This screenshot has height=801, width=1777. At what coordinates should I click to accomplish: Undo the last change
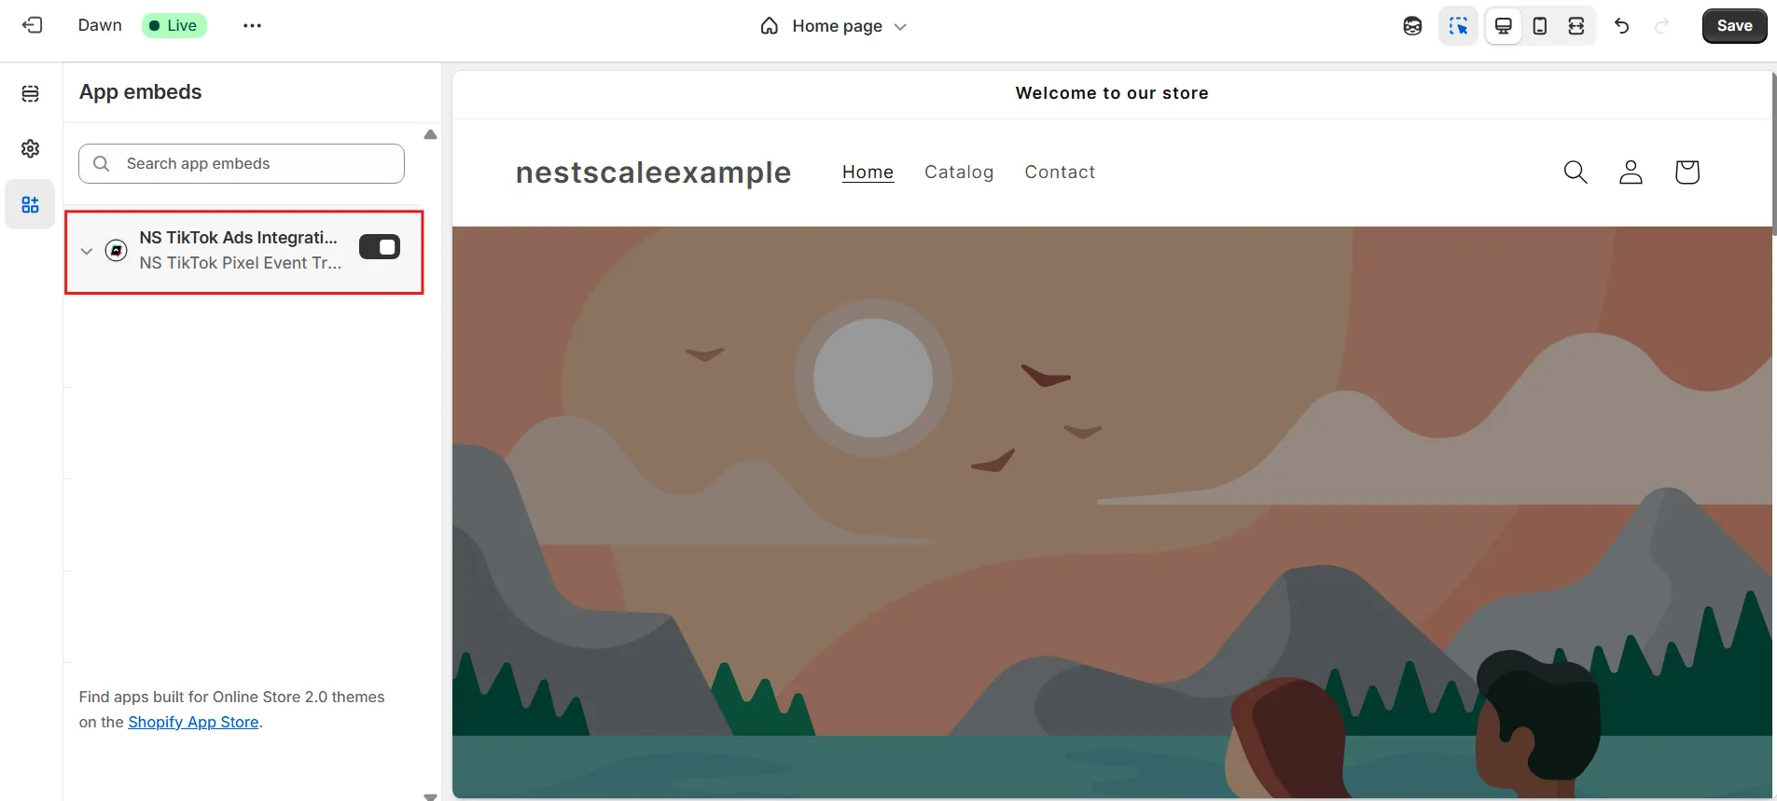[1622, 26]
